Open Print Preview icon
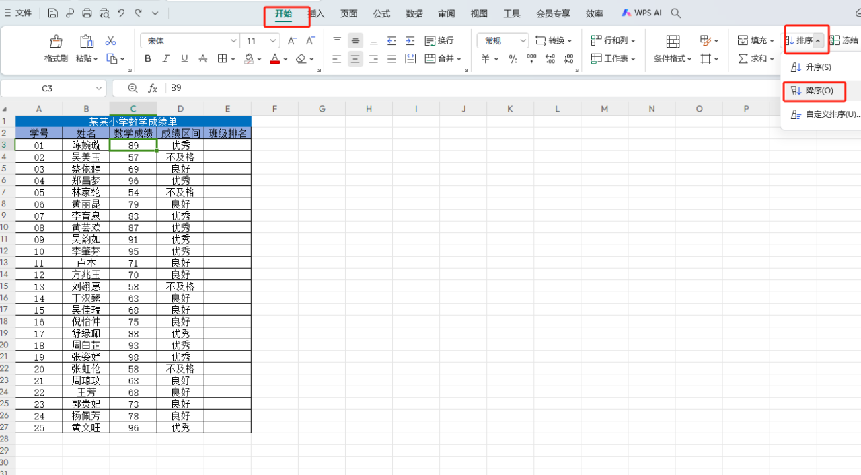 pos(104,13)
